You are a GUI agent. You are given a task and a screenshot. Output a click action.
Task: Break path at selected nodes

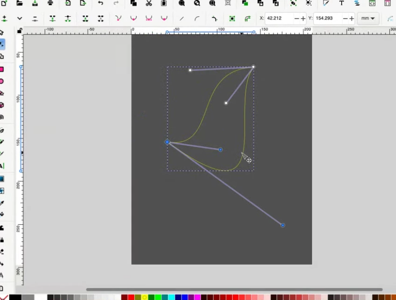point(68,18)
